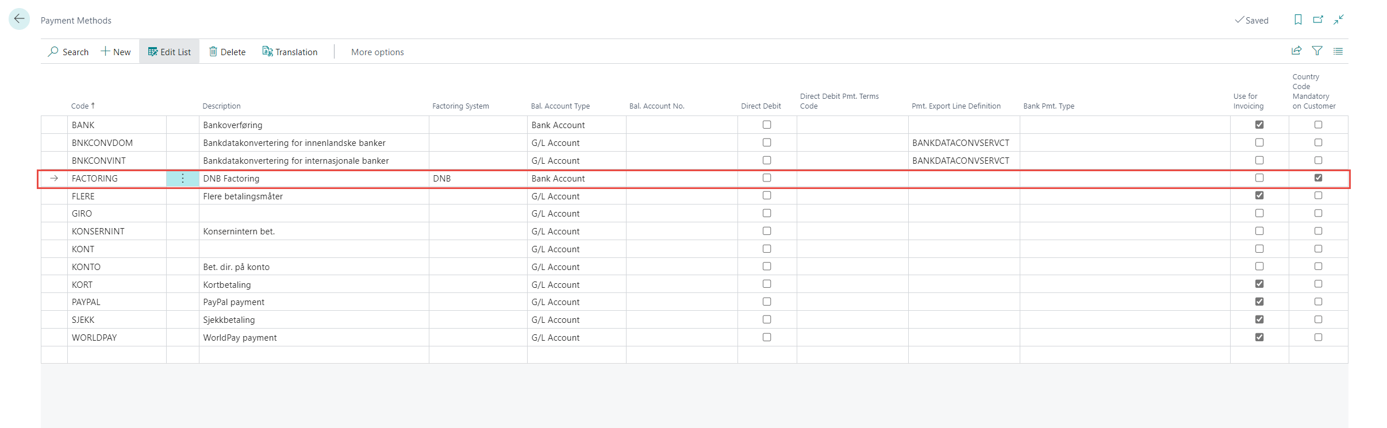Uncheck Country Code Mandatory for FACTORING
Viewport: 1387px width, 428px height.
pyautogui.click(x=1318, y=178)
